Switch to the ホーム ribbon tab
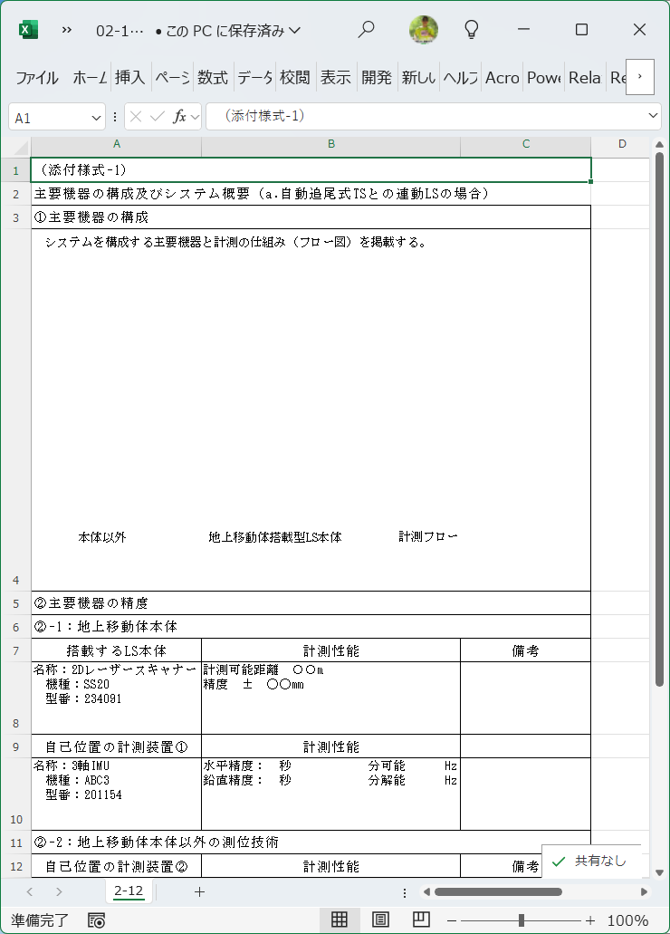The width and height of the screenshot is (670, 934). (90, 77)
